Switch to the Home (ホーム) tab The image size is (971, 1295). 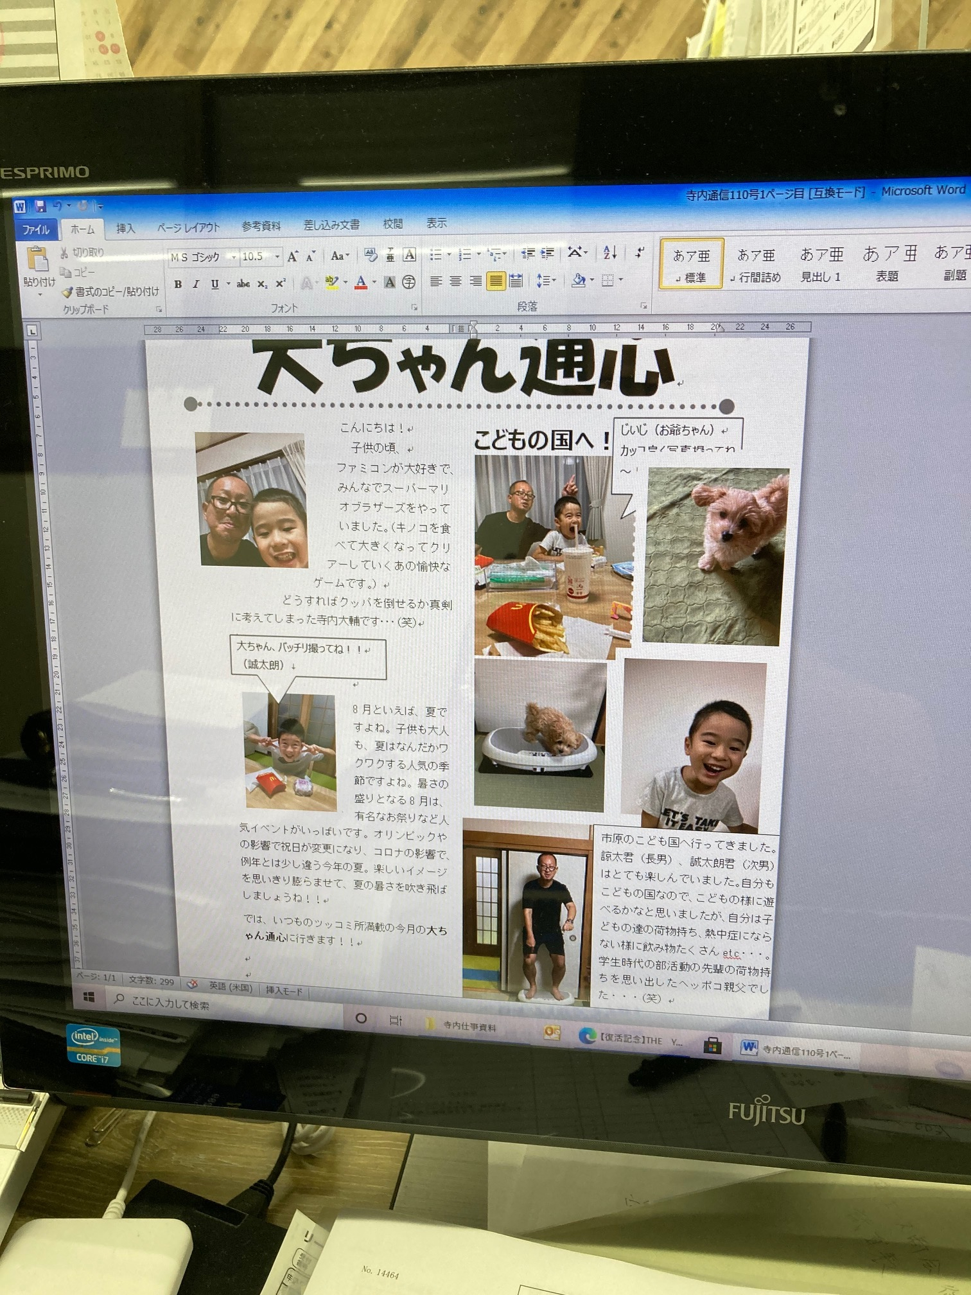coord(82,229)
